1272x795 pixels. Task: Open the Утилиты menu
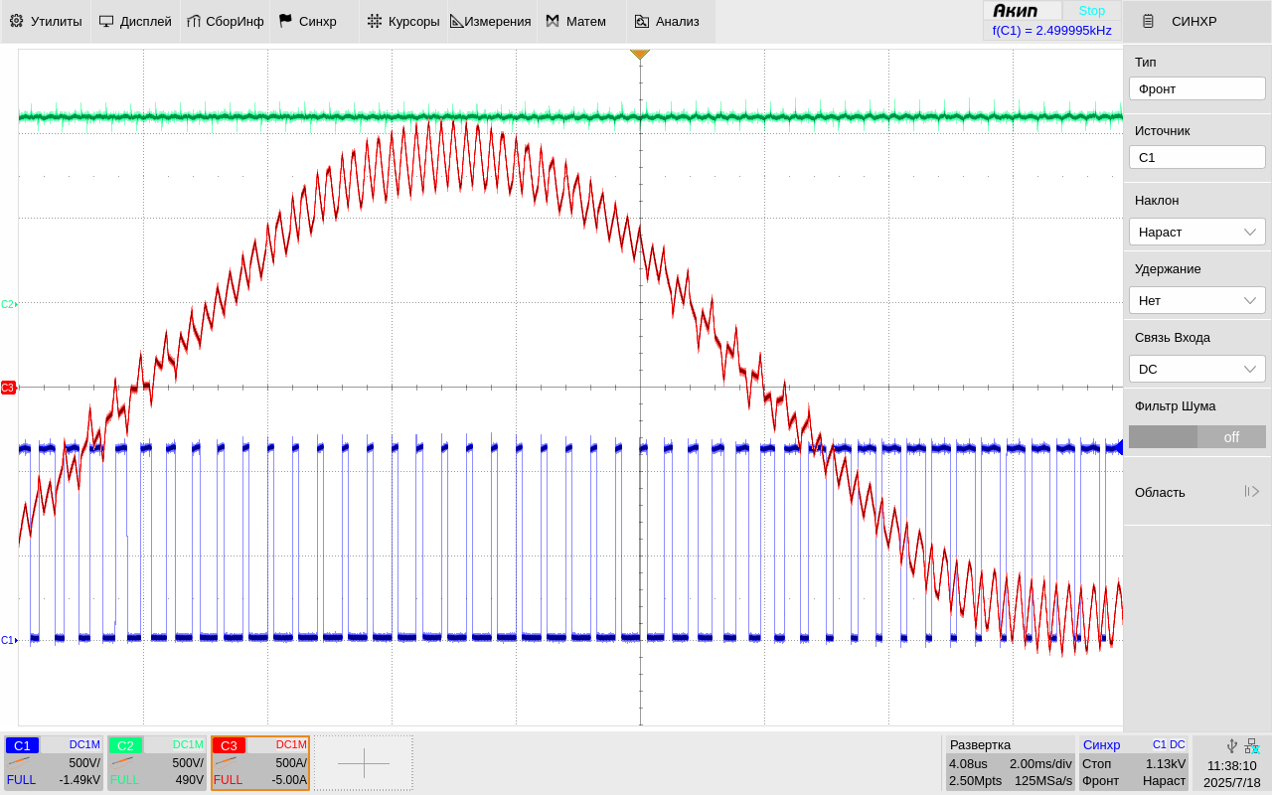(46, 21)
